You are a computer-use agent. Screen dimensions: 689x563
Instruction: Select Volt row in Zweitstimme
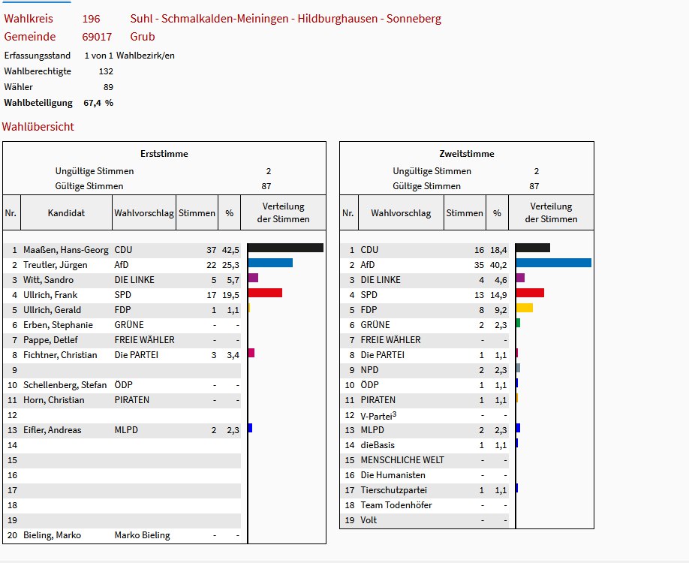click(425, 520)
